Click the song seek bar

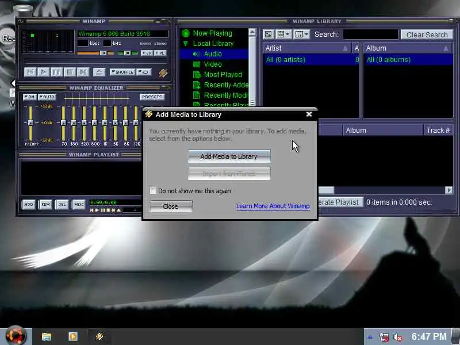(95, 62)
